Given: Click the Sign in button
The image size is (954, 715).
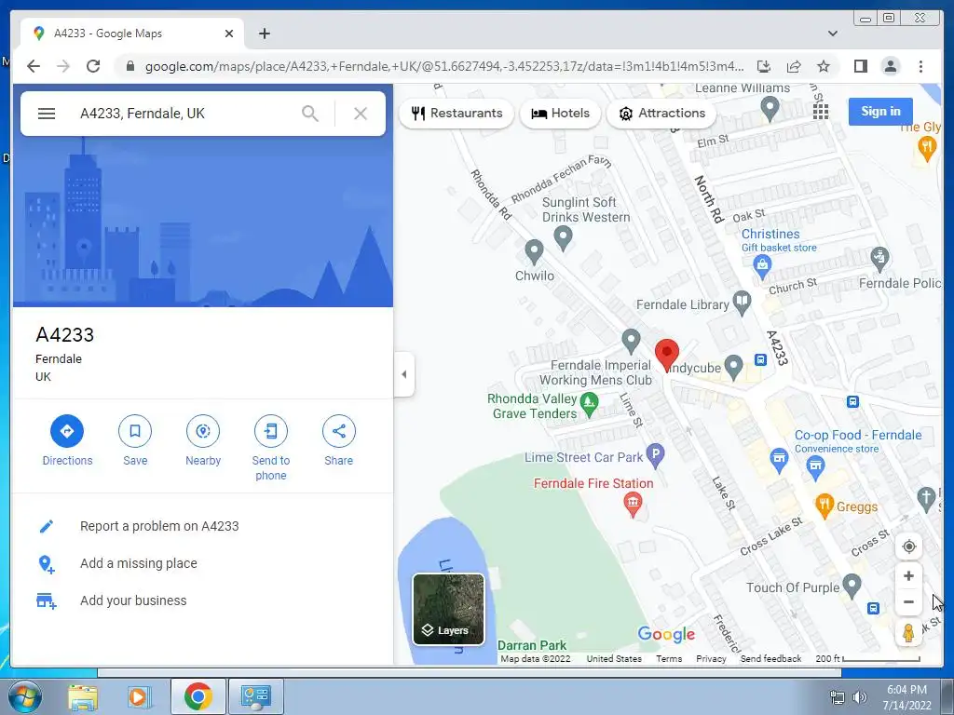Looking at the screenshot, I should point(880,112).
